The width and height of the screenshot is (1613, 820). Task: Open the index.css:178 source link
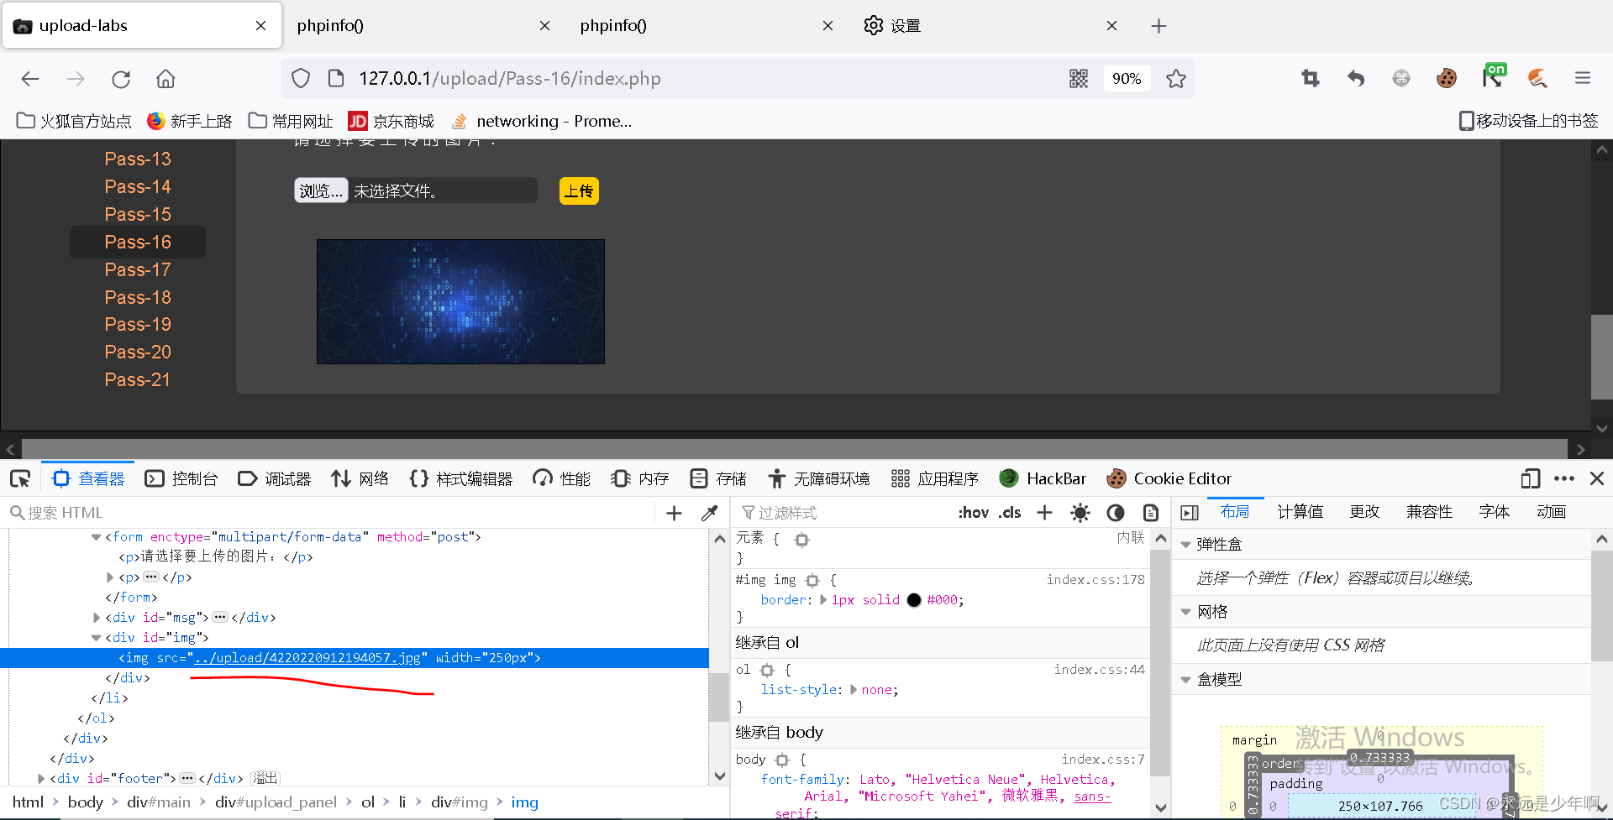click(x=1095, y=580)
